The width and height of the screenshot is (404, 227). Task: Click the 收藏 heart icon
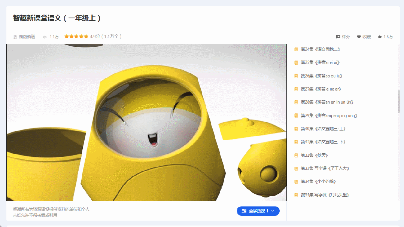pyautogui.click(x=359, y=37)
